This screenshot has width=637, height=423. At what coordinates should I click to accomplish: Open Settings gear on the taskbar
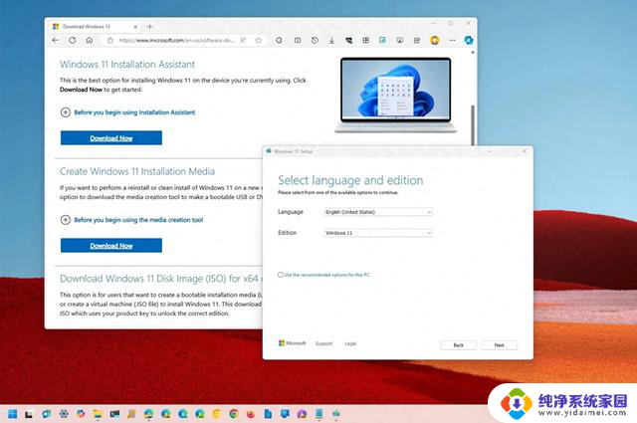(x=64, y=414)
